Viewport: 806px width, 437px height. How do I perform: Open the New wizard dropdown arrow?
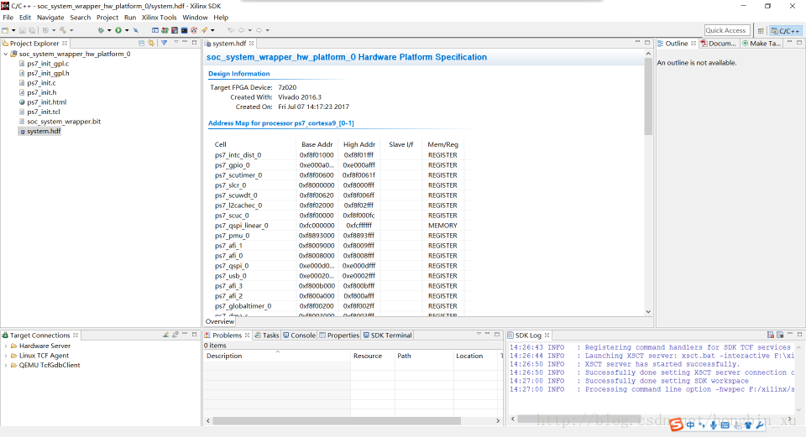(13, 30)
